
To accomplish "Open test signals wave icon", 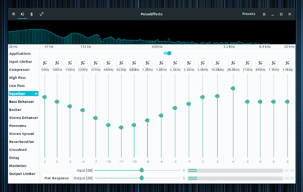I will pos(42,14).
